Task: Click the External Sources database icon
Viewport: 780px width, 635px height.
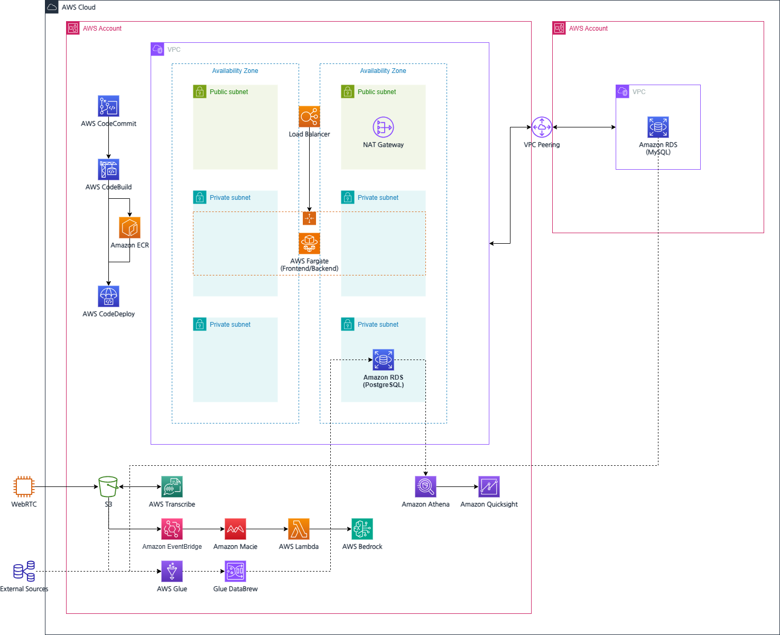Action: point(24,571)
